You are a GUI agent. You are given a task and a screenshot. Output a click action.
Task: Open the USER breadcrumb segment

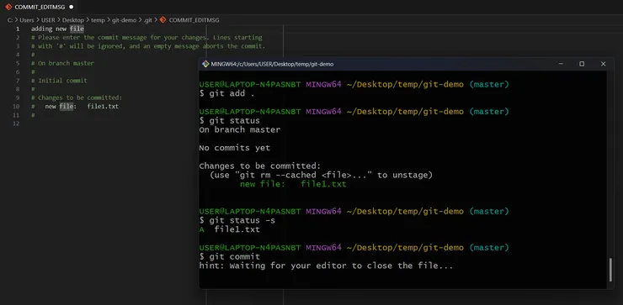click(48, 20)
